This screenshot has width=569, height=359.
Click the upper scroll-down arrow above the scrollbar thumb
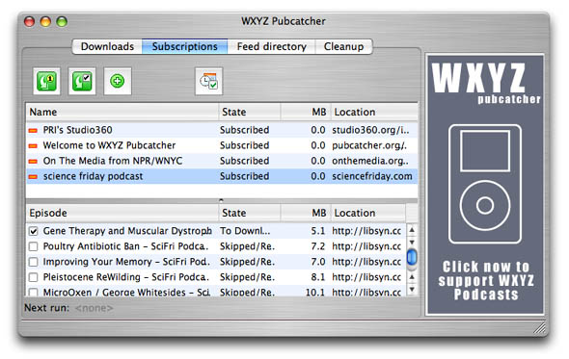pyautogui.click(x=412, y=242)
